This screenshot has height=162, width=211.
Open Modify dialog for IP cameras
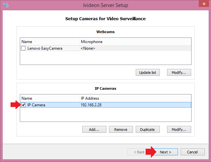(x=179, y=130)
